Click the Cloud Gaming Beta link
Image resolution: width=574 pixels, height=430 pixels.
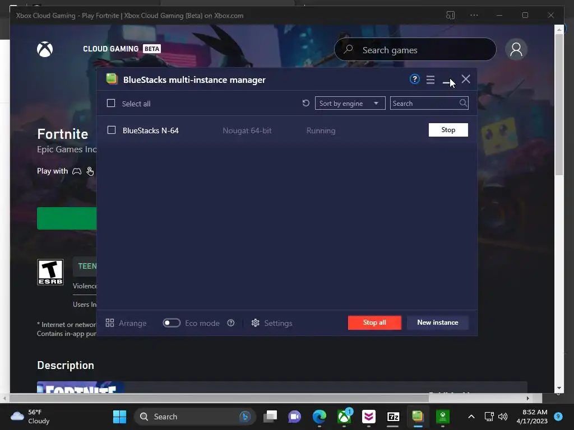(122, 49)
